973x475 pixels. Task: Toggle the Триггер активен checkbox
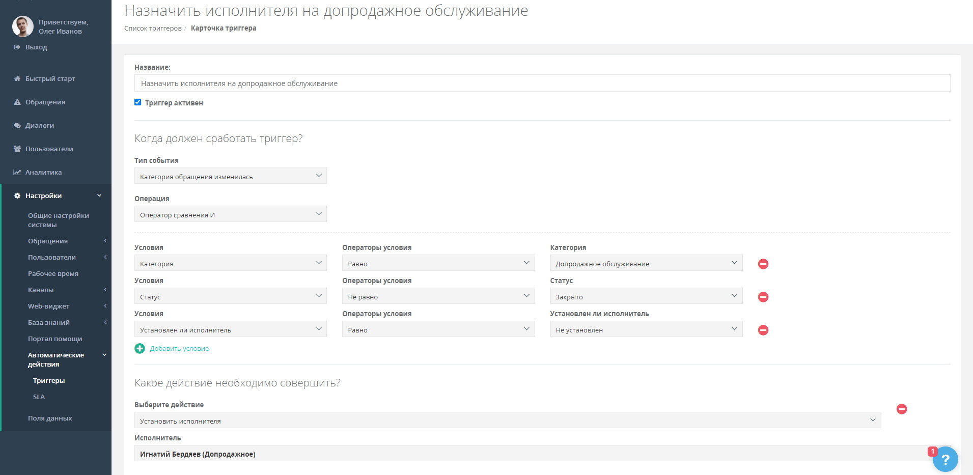137,102
